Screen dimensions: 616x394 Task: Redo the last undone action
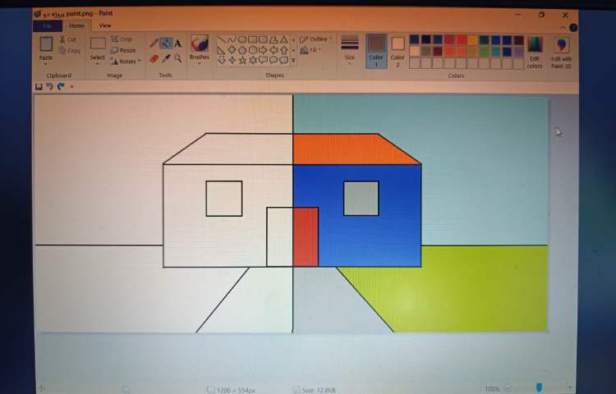click(x=61, y=87)
